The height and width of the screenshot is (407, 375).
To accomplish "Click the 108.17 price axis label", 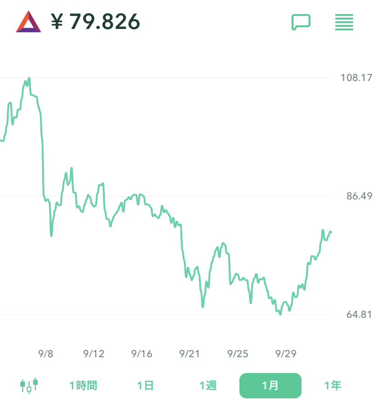I will point(356,78).
